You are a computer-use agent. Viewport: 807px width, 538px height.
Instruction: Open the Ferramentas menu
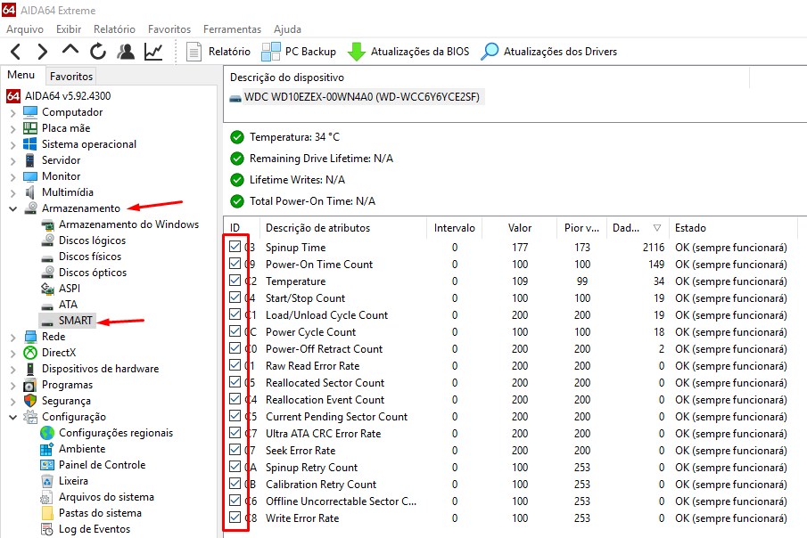(x=232, y=29)
